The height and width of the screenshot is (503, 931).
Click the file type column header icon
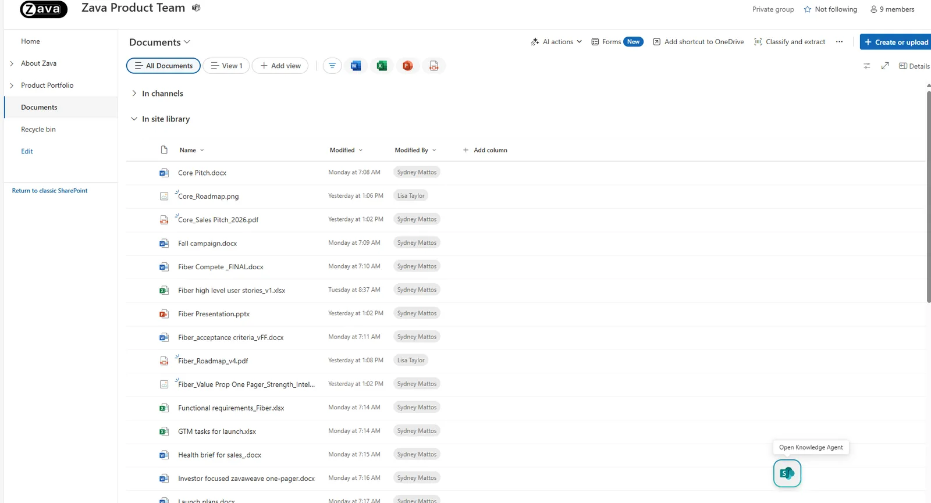(x=164, y=150)
